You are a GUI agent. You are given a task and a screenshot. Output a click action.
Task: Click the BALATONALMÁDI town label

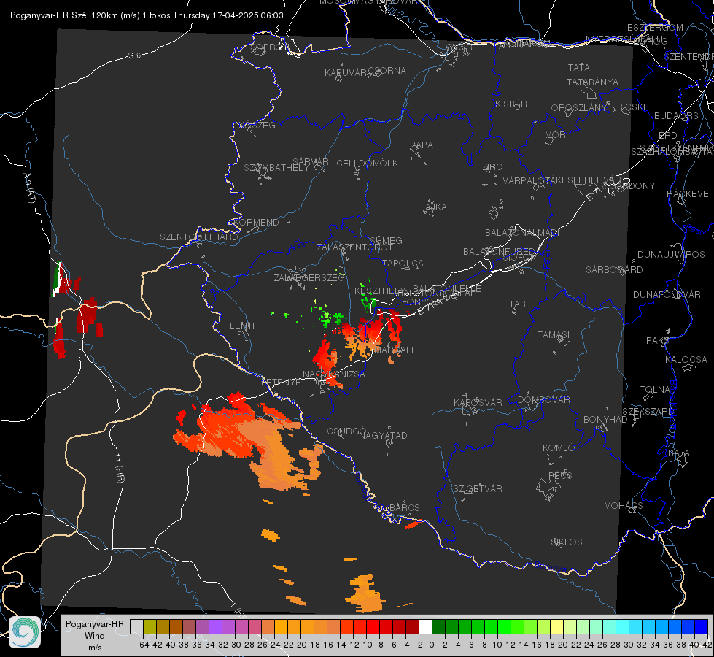522,233
